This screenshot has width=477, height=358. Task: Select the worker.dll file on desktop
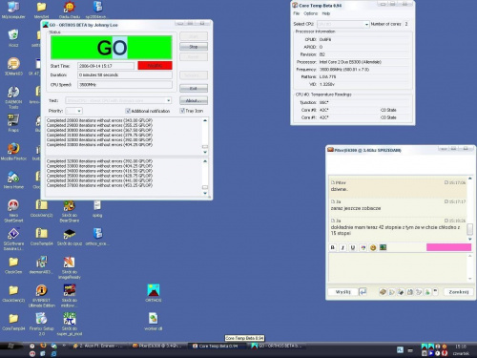tap(154, 322)
